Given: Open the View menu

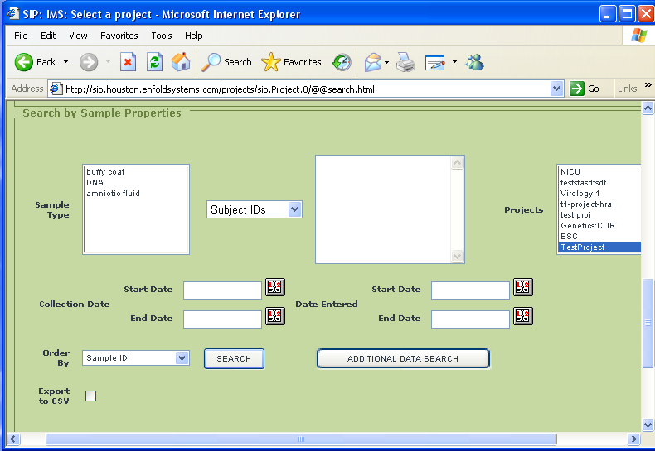Looking at the screenshot, I should coord(78,36).
